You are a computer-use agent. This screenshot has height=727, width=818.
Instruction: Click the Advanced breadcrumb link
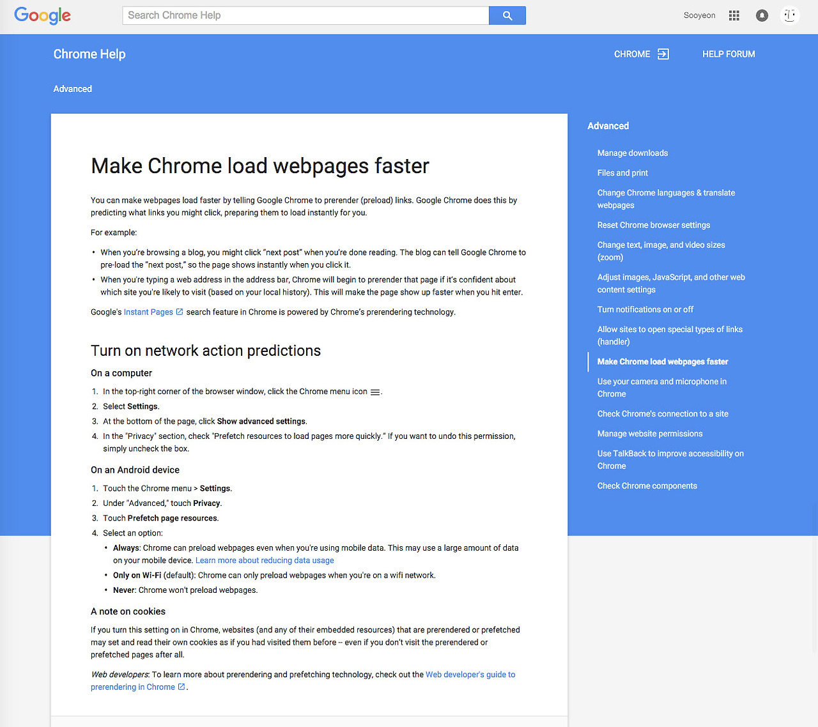click(x=72, y=89)
